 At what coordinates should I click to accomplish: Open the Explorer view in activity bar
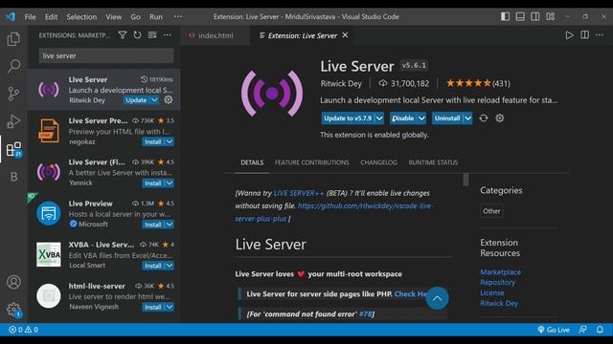[x=13, y=38]
